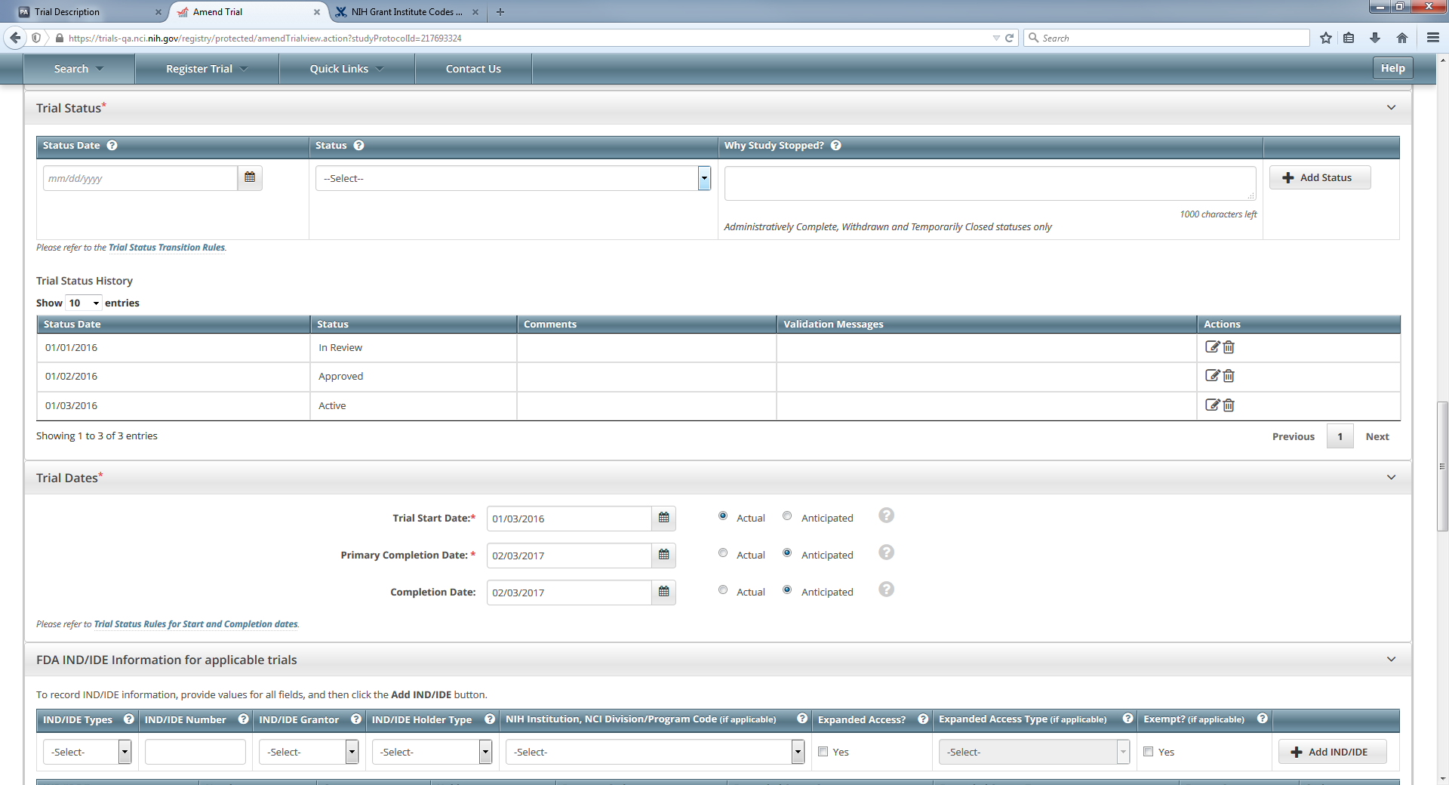Select Actual for Primary Completion Date
1449x785 pixels.
point(723,553)
